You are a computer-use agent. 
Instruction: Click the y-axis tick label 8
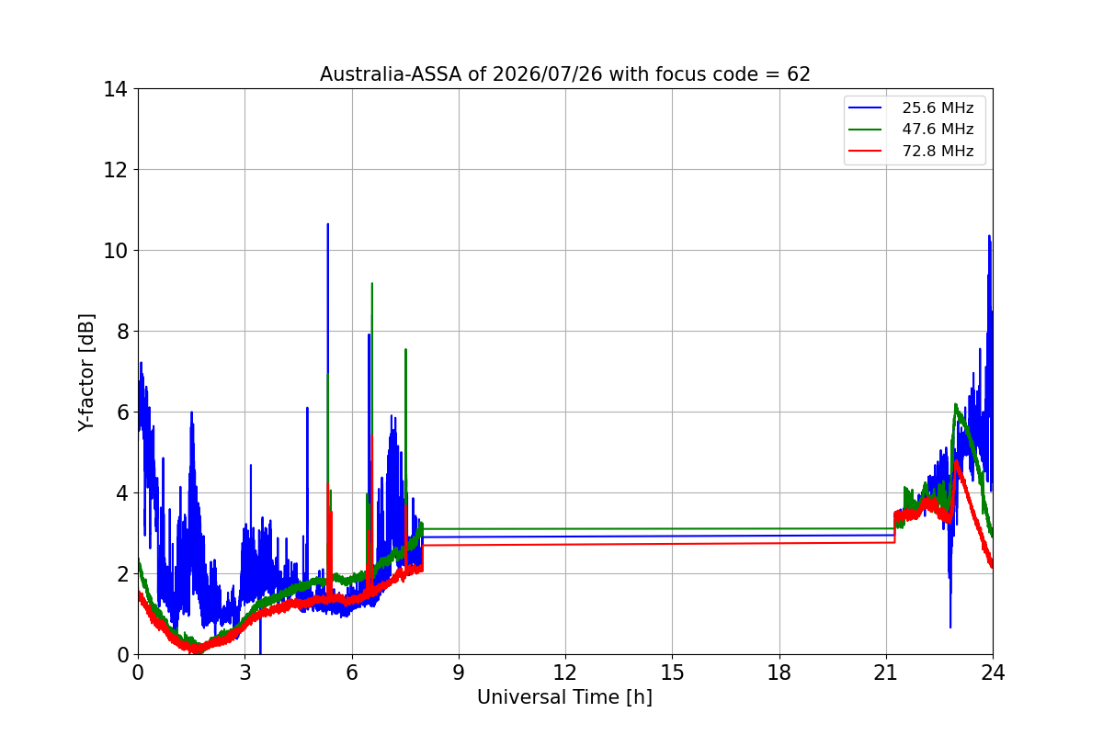121,332
